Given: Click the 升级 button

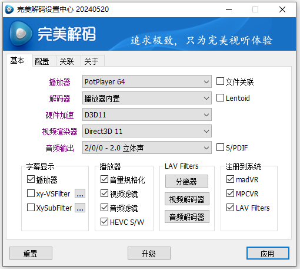Looking at the screenshot, I should point(149,253).
